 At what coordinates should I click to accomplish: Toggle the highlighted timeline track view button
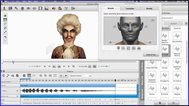tap(29, 76)
